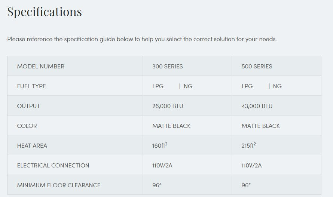Click the 500 SERIES column header
Viewport: 333px width, 197px height.
point(257,67)
